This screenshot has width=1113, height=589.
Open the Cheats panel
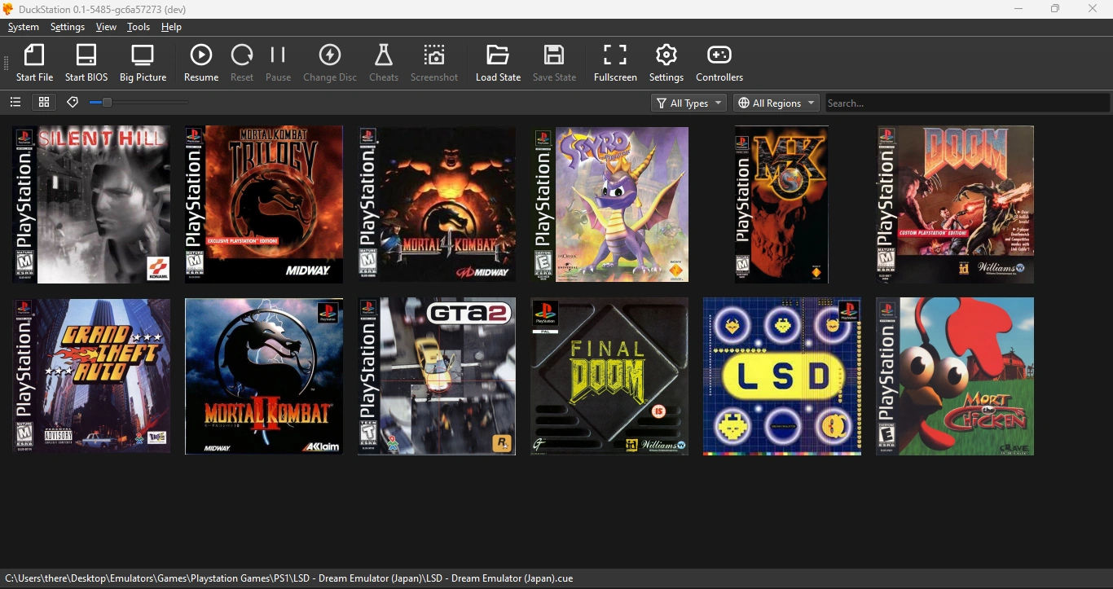[x=384, y=61]
